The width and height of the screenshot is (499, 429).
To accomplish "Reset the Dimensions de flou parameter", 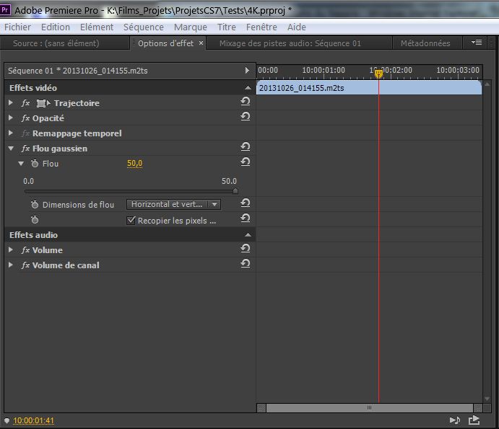I will (245, 203).
